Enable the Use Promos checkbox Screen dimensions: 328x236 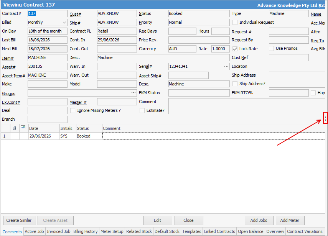tap(271, 48)
